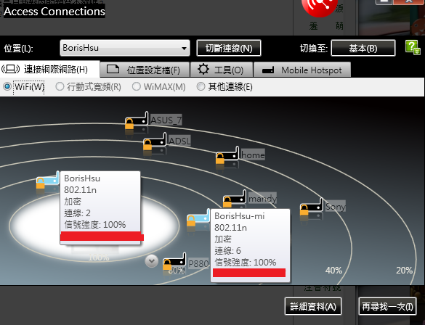
Task: Choose the WiMAX(M) radio button
Action: (x=137, y=86)
